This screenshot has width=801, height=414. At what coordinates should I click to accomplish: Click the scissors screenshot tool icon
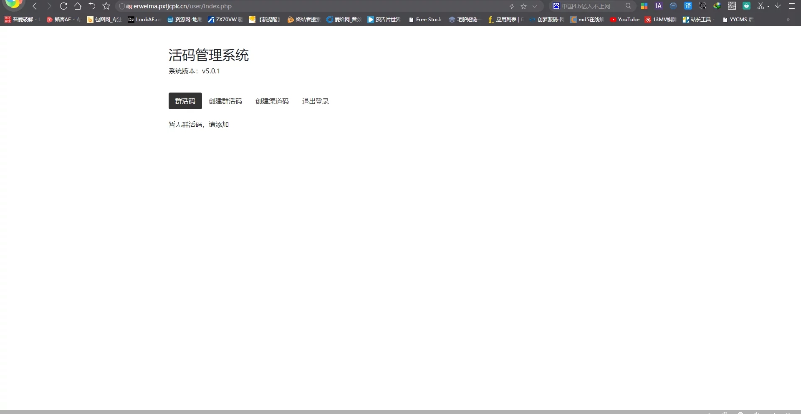pyautogui.click(x=761, y=6)
